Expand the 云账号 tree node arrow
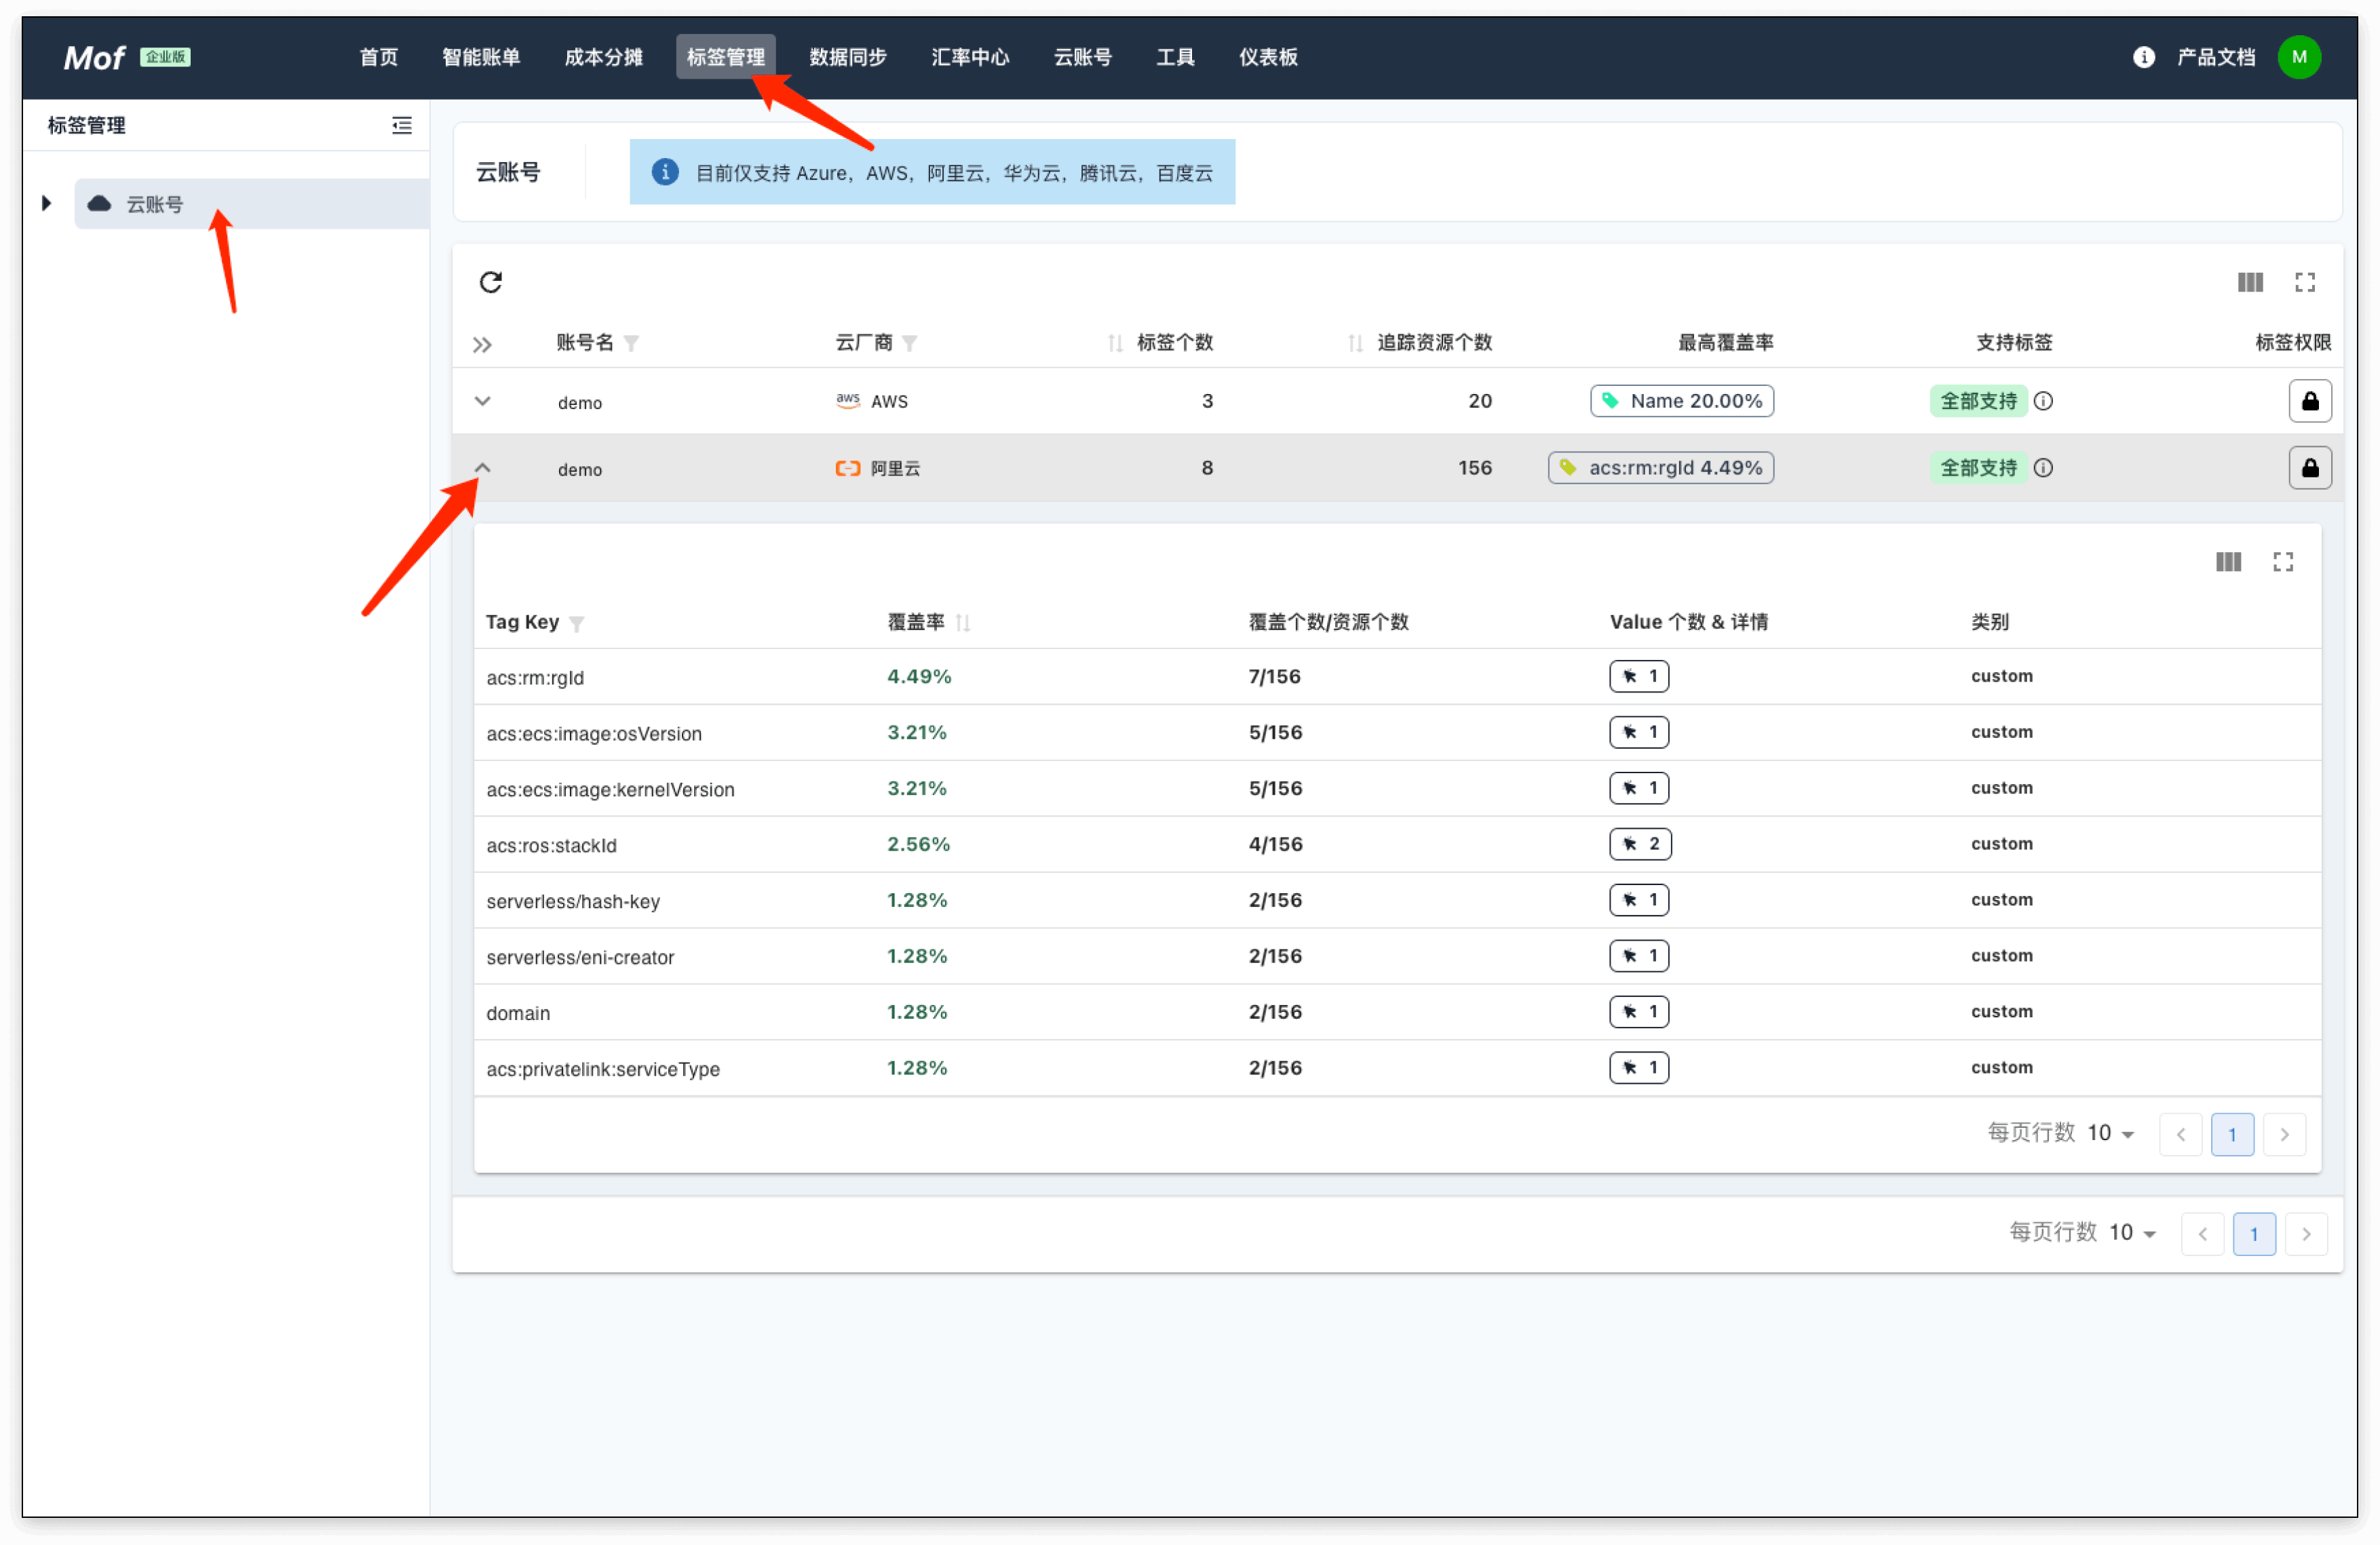 (46, 204)
